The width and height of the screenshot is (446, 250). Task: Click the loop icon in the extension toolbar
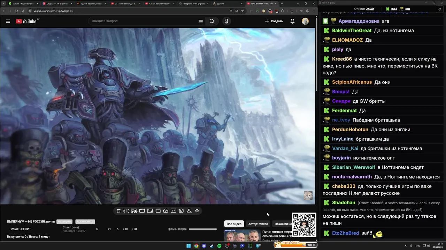[118, 211]
